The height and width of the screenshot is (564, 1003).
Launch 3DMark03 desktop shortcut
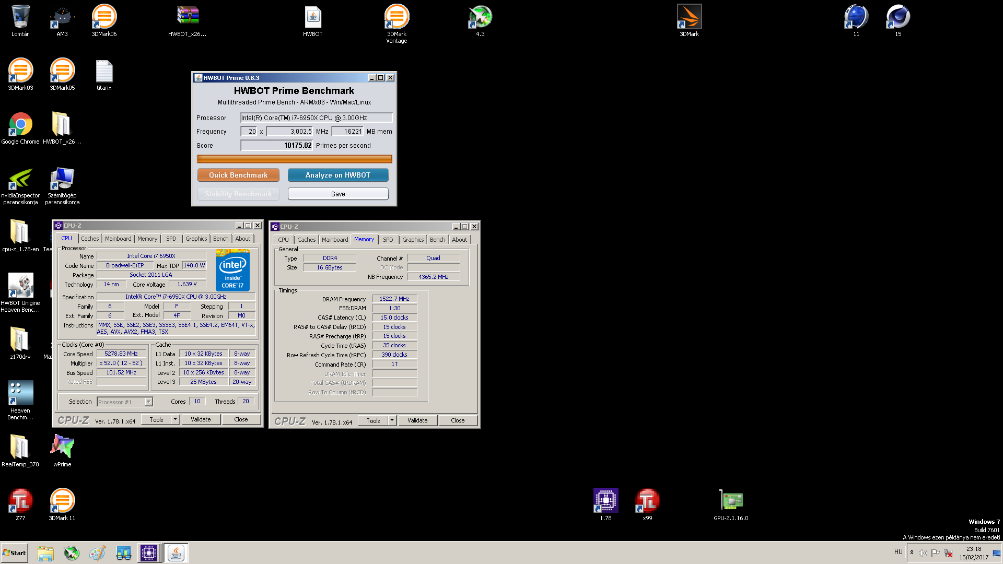[x=20, y=75]
